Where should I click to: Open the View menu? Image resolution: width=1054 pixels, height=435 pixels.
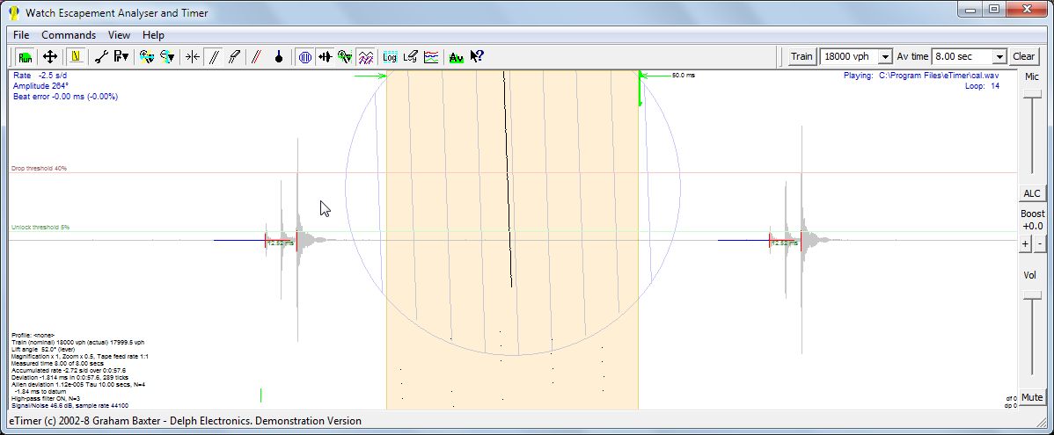click(x=119, y=35)
